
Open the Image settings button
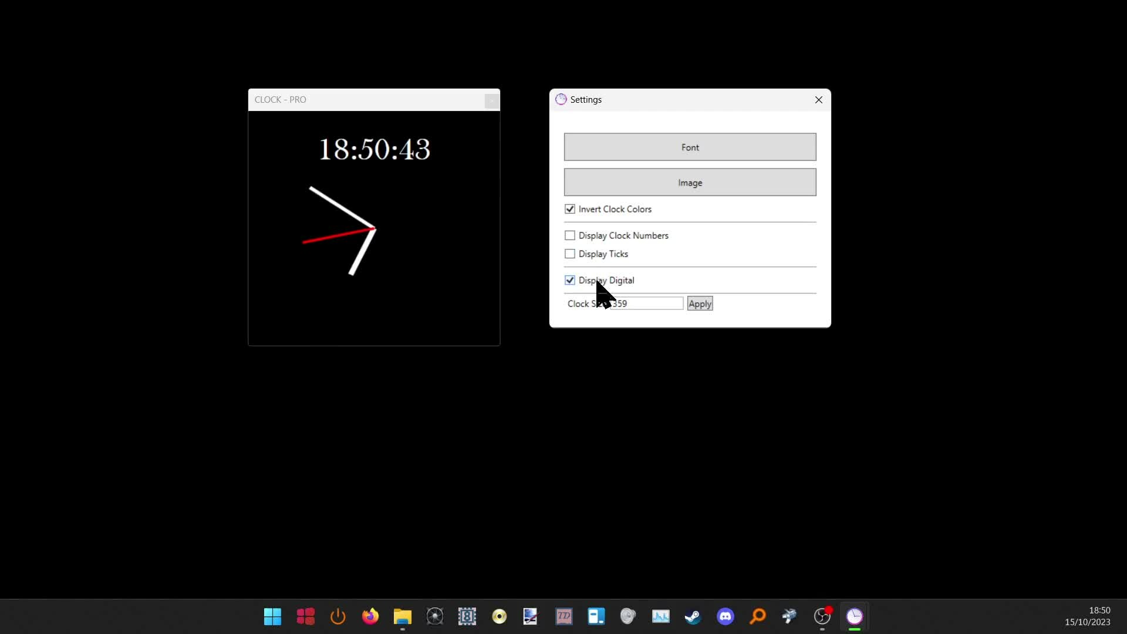(690, 183)
